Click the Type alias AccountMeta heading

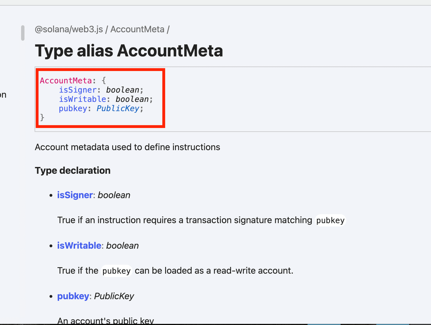click(129, 51)
